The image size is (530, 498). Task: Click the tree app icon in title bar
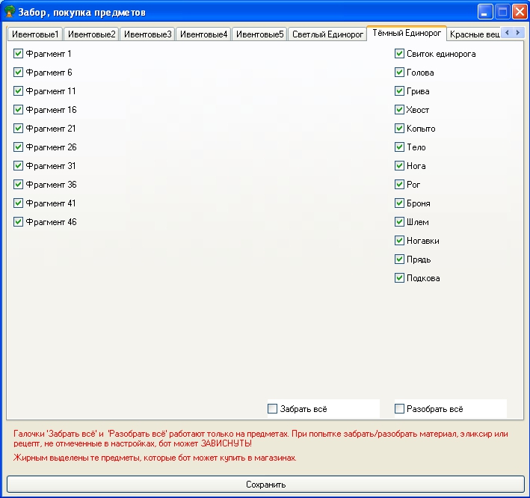[x=10, y=12]
